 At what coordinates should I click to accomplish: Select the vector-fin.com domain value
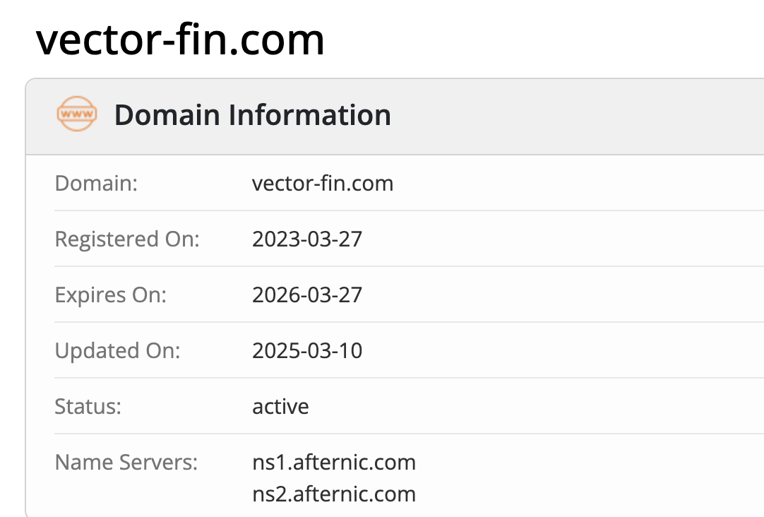(x=323, y=184)
